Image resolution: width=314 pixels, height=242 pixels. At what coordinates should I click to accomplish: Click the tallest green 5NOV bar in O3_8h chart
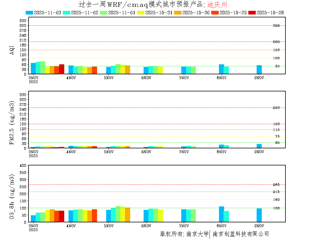118,214
